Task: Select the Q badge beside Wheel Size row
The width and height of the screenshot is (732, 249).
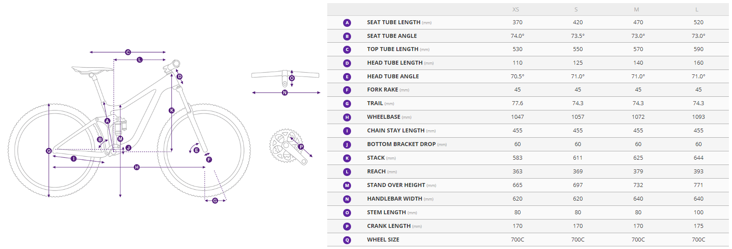Action: tap(347, 240)
